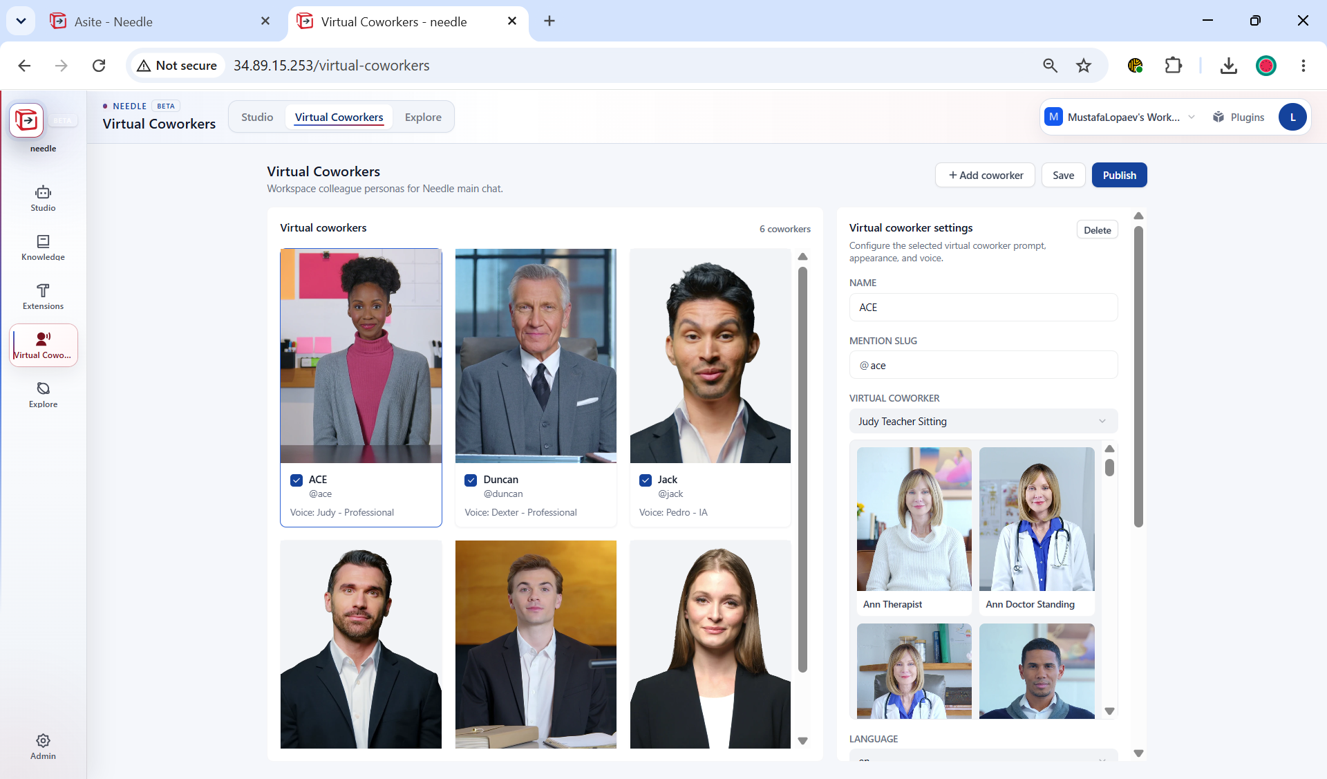Click the Not secure site warning
Viewport: 1327px width, 779px height.
pyautogui.click(x=177, y=66)
